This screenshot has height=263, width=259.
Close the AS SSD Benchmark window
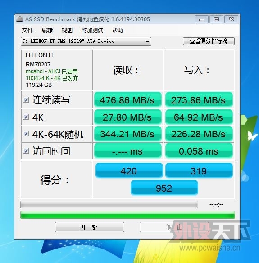231,19
